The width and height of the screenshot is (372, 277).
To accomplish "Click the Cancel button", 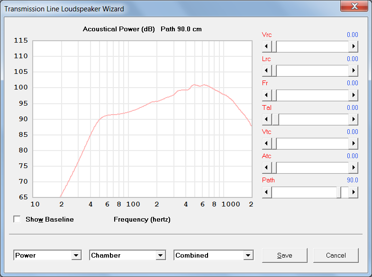I will [336, 255].
